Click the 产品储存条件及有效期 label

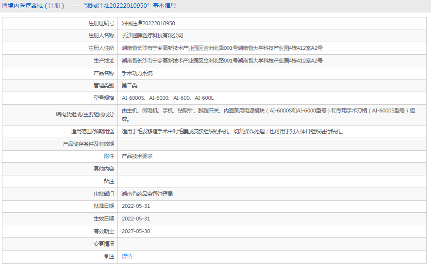click(88, 144)
